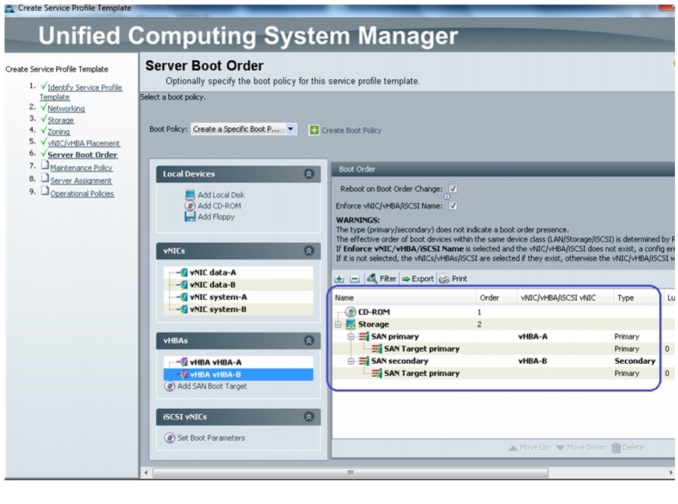Click the vHBA-A adapter icon
The image size is (678, 504).
[183, 362]
